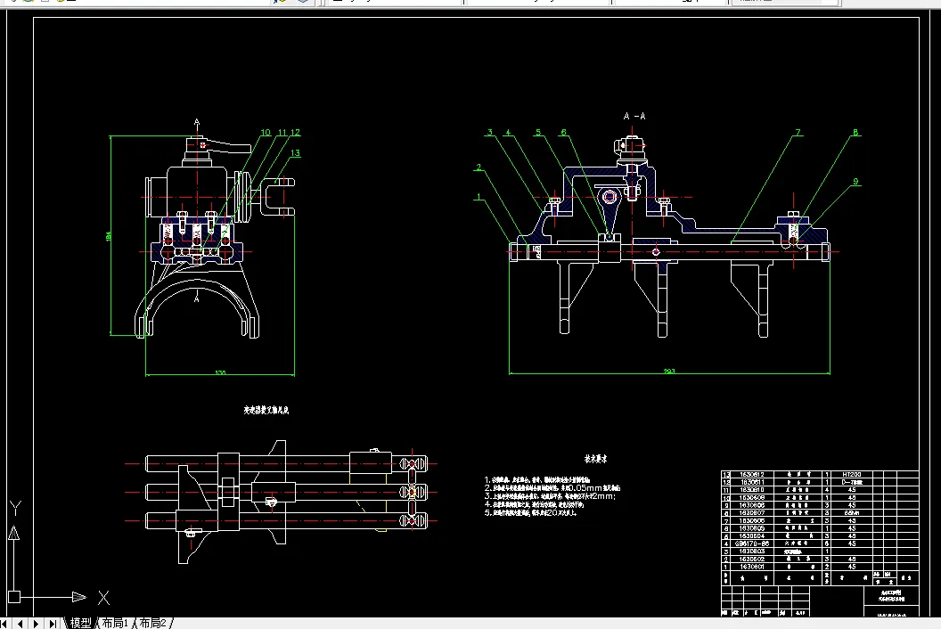941x629 pixels.
Task: Open the 布局1 layout tab
Action: (x=115, y=623)
